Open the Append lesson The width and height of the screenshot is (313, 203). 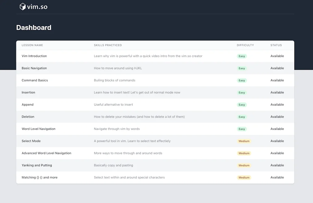28,104
